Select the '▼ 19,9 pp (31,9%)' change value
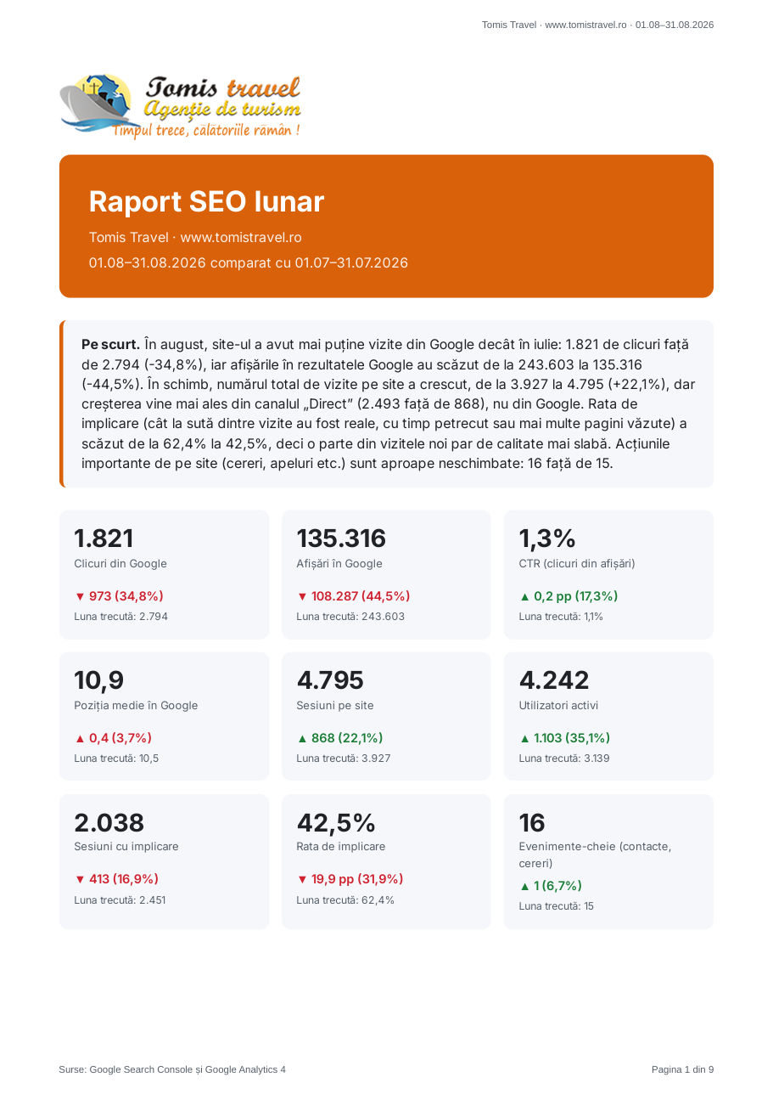The image size is (773, 1094). pyautogui.click(x=350, y=879)
